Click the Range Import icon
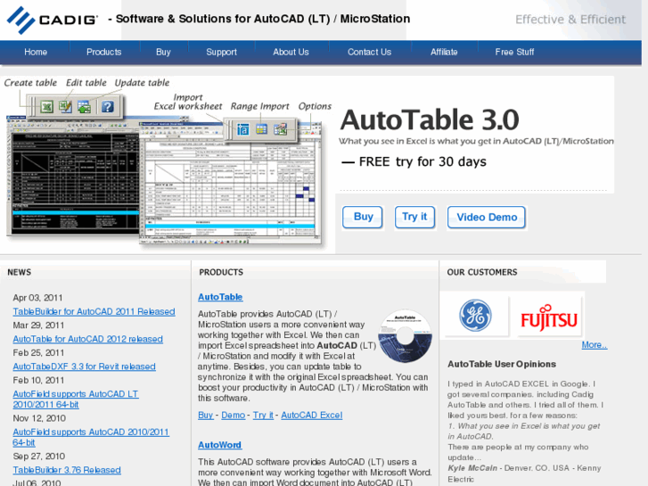Image resolution: width=648 pixels, height=486 pixels. point(261,129)
